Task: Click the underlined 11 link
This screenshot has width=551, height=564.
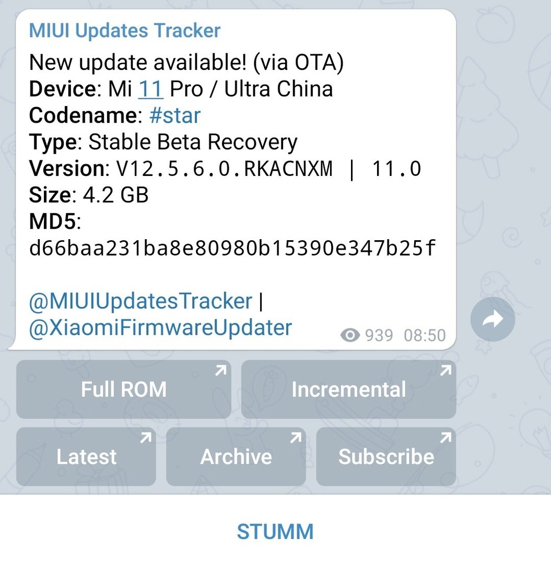Action: 151,89
